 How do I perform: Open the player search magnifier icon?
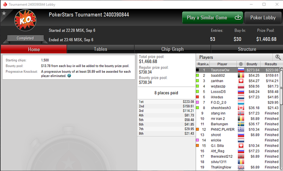point(278,57)
